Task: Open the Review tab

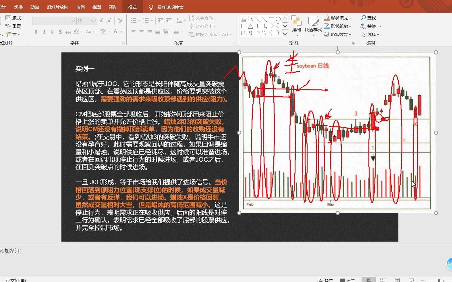Action: 80,7
